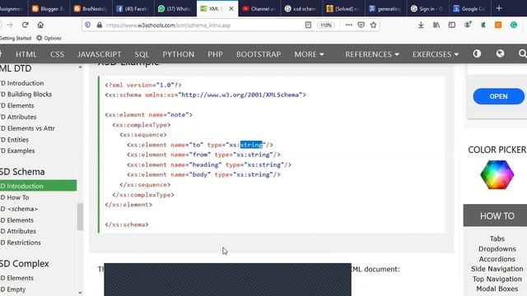Open BOOTSTRAP tutorial from top navigation
The height and width of the screenshot is (296, 527).
click(x=259, y=54)
